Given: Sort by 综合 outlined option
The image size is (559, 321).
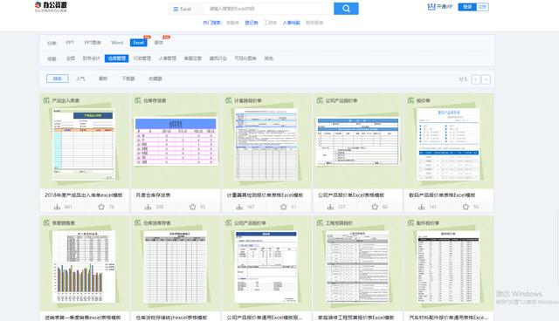Looking at the screenshot, I should click(58, 79).
